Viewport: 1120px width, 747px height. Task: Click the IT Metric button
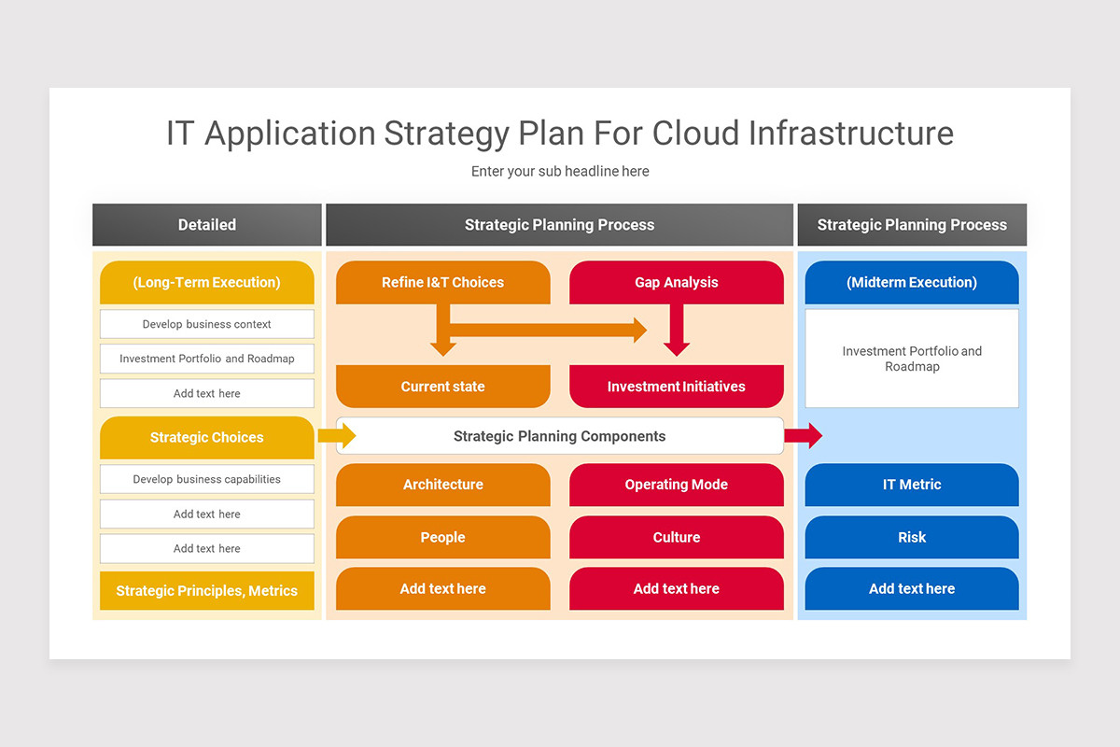click(x=911, y=485)
